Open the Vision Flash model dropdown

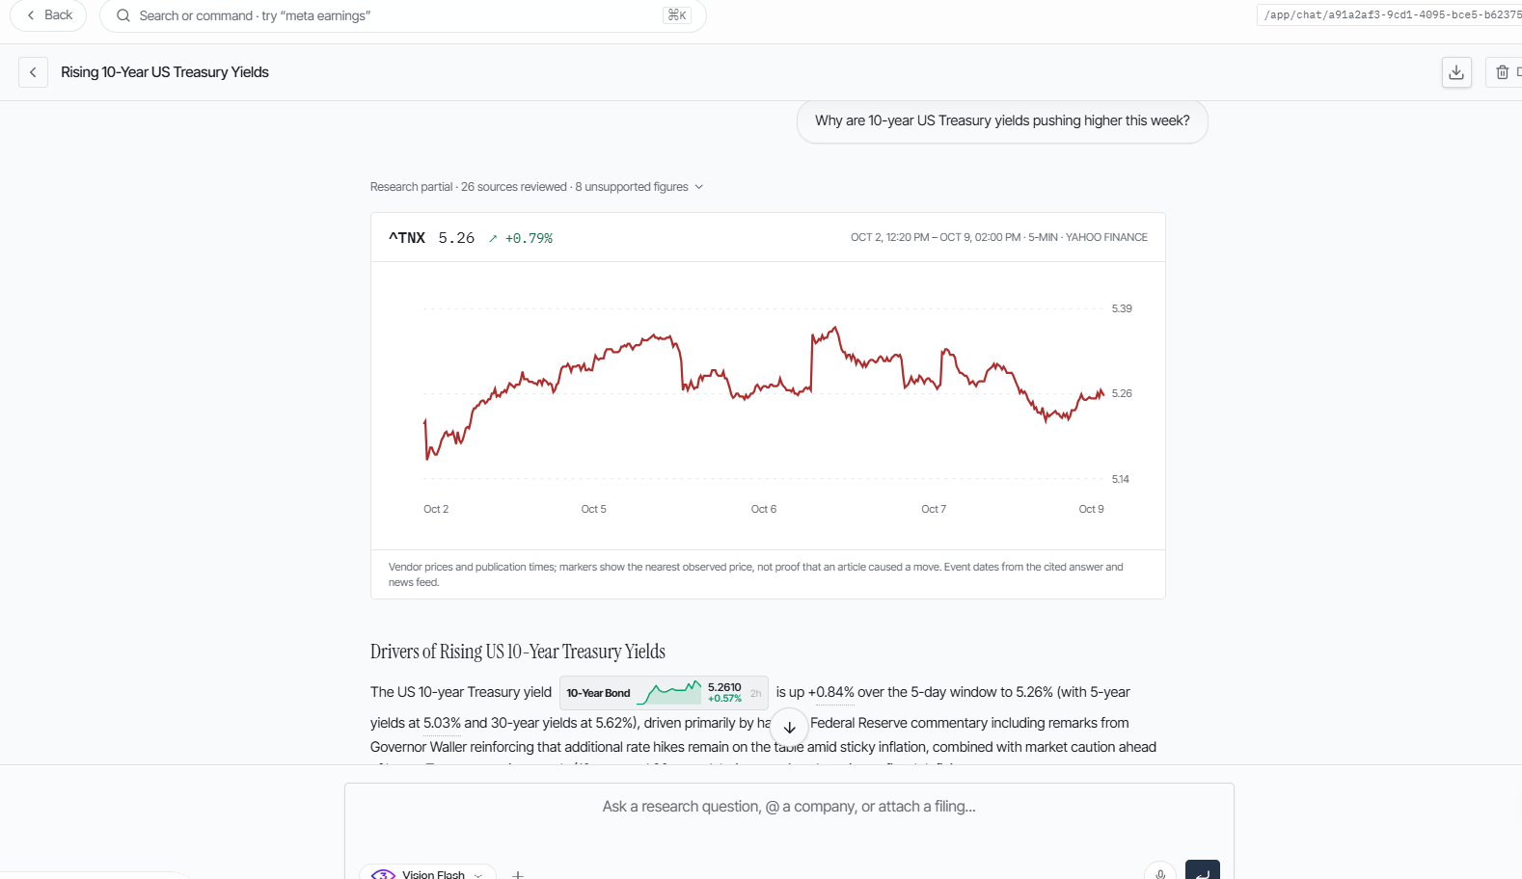pyautogui.click(x=427, y=873)
